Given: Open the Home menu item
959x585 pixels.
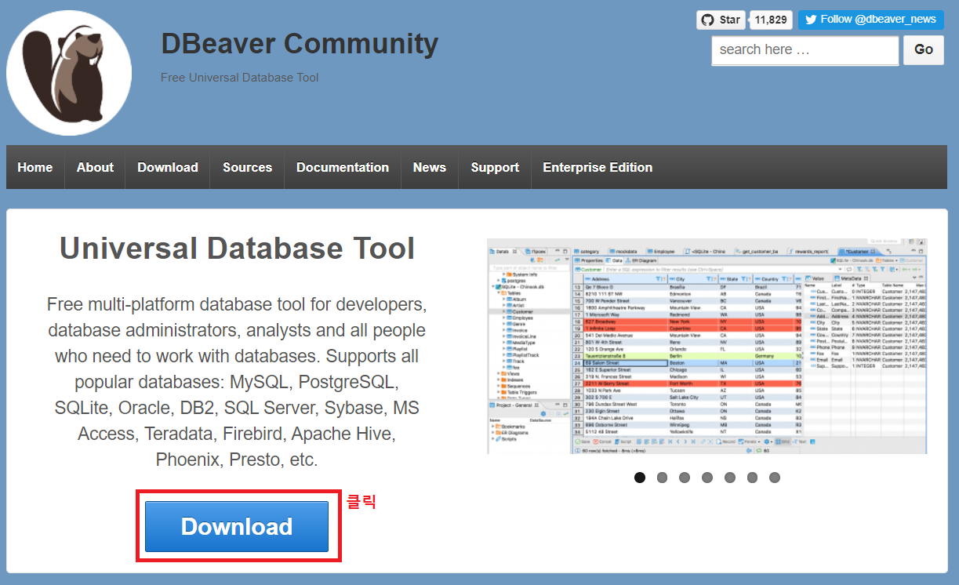Looking at the screenshot, I should (x=35, y=167).
